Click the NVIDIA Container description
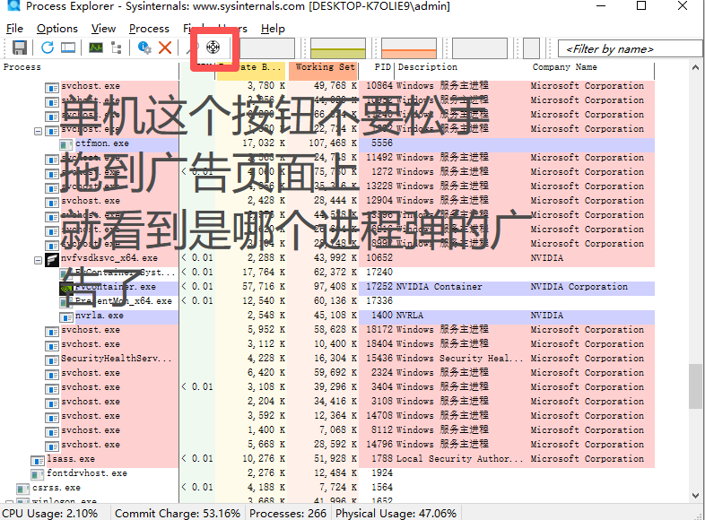Viewport: 705px width, 520px height. [x=439, y=287]
